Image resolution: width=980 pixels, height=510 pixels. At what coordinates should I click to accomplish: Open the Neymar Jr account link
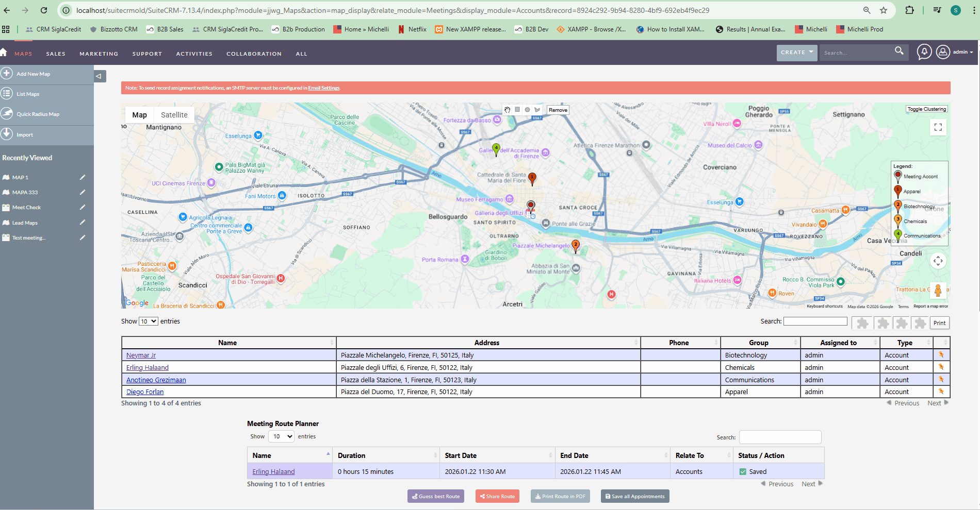click(x=141, y=355)
